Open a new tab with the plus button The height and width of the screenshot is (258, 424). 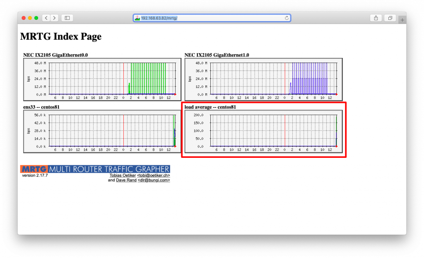pyautogui.click(x=402, y=20)
